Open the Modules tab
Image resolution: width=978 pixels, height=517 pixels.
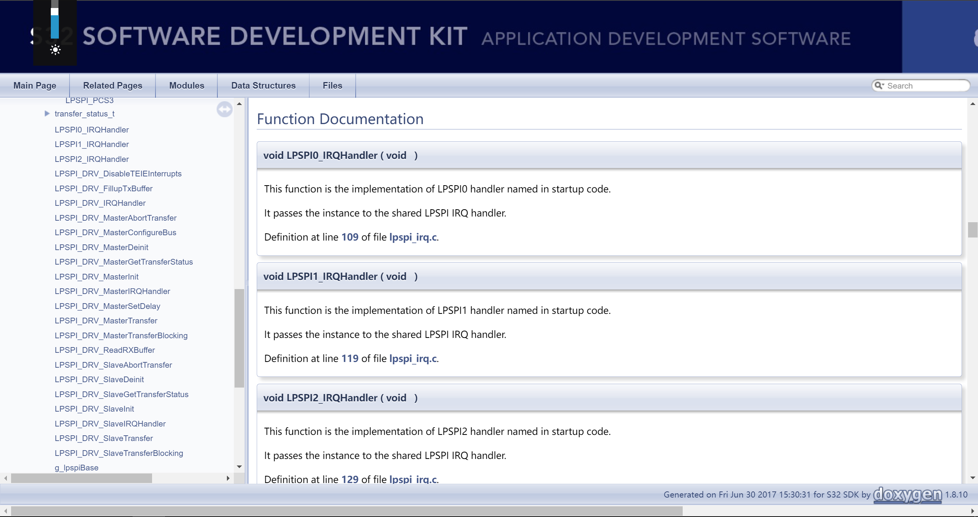point(186,86)
